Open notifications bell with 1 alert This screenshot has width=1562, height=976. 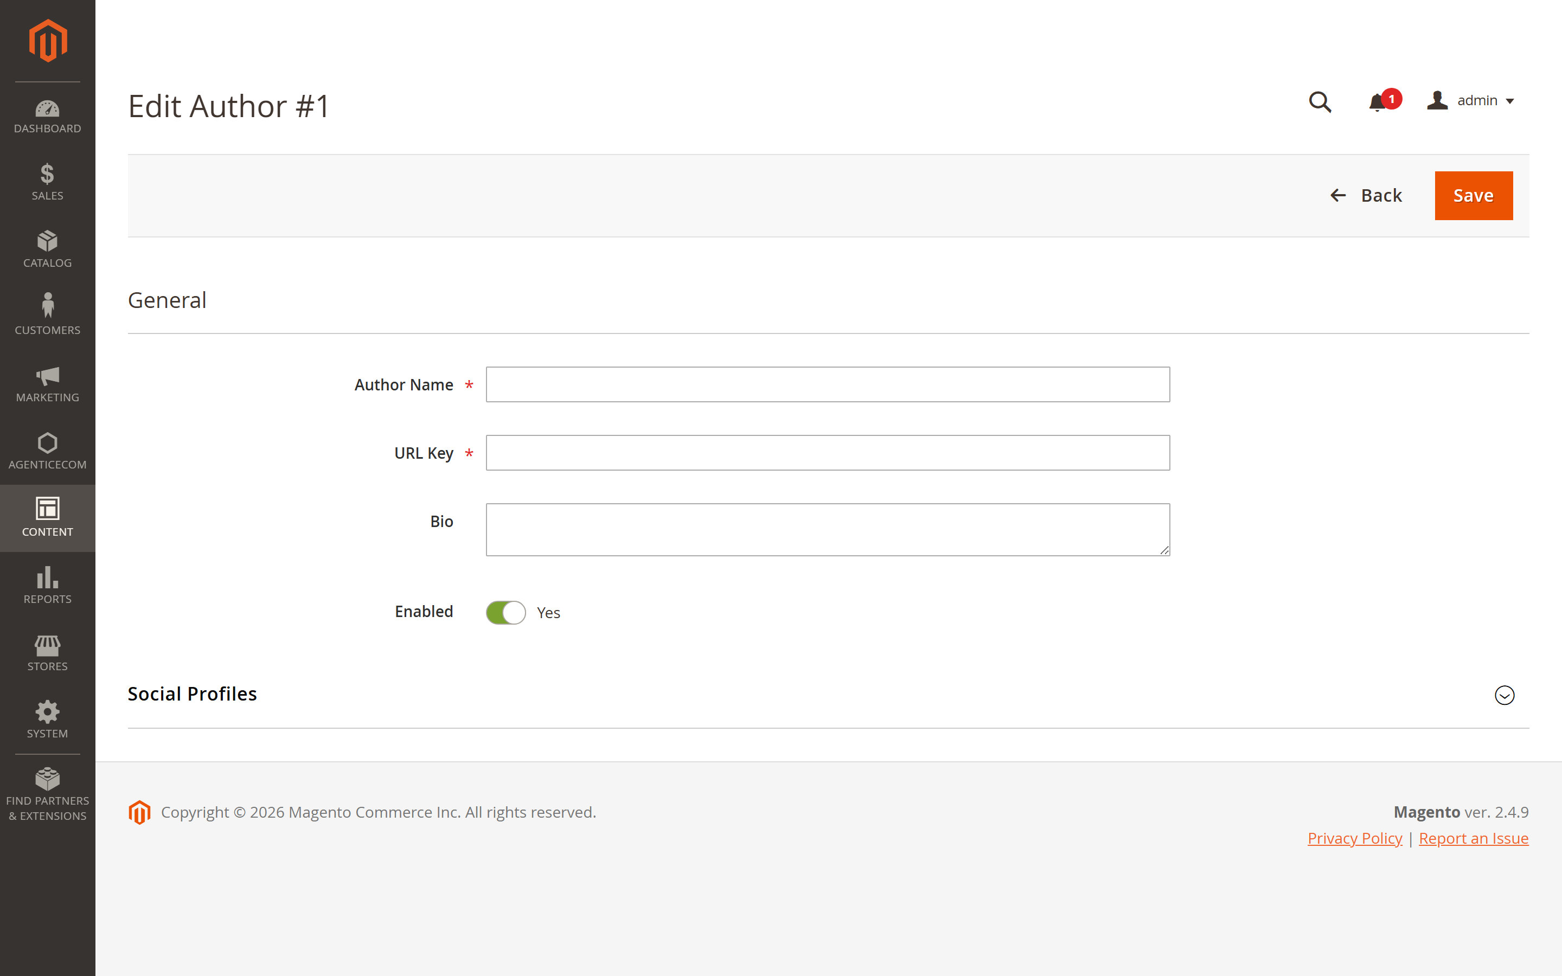pos(1384,101)
